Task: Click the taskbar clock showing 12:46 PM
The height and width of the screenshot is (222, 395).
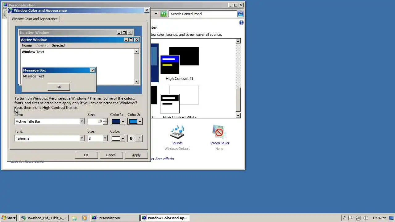Action: [x=379, y=218]
